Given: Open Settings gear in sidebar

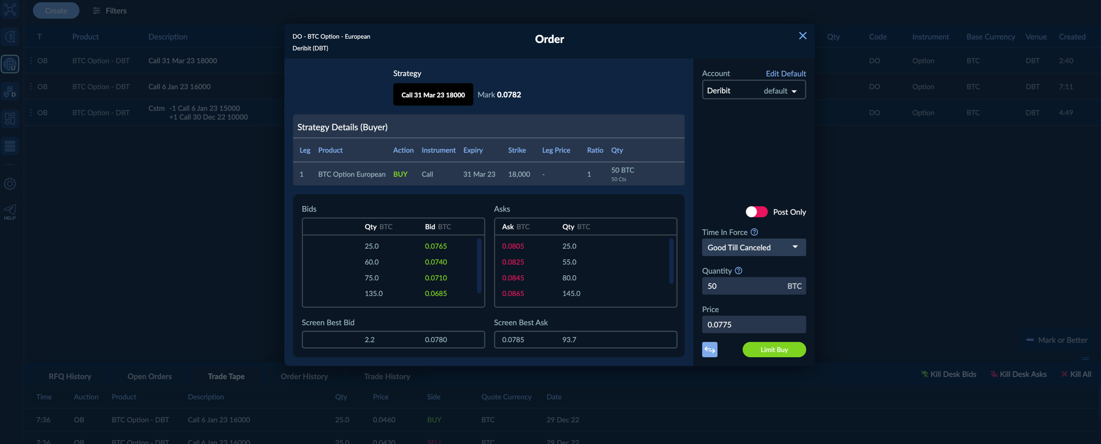Looking at the screenshot, I should point(10,184).
